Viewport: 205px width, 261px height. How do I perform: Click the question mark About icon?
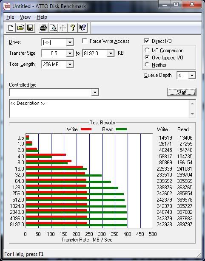pyautogui.click(x=73, y=28)
